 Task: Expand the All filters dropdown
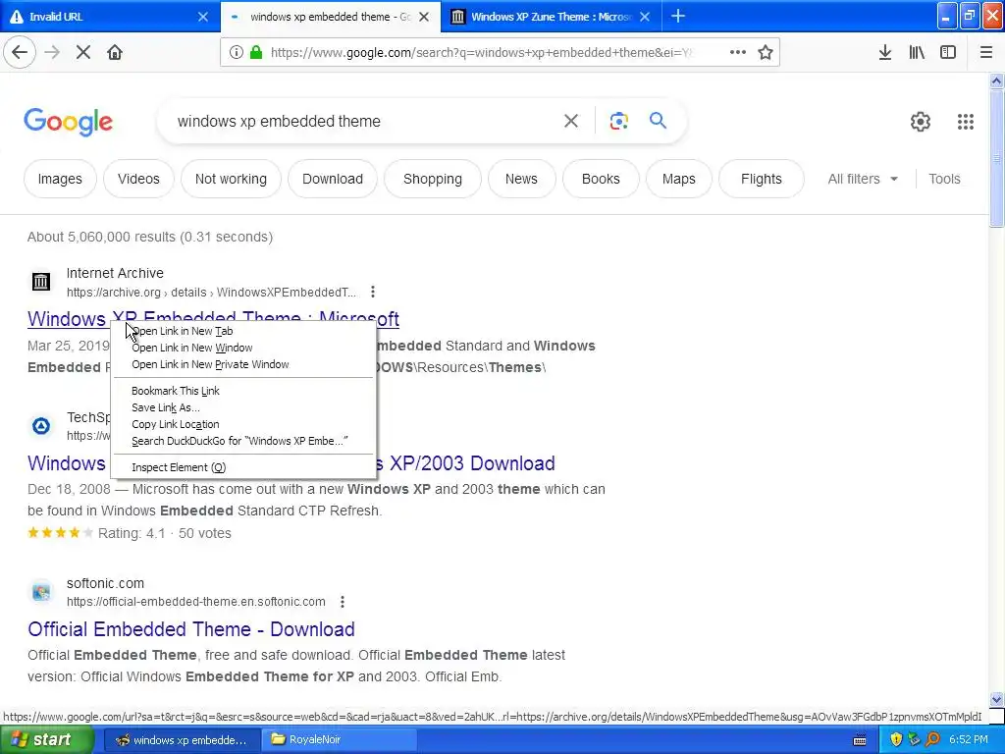click(x=862, y=179)
